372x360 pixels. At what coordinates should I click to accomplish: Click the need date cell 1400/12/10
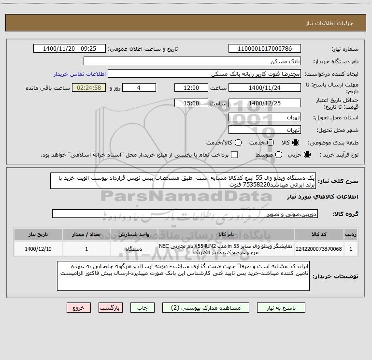coord(38,249)
